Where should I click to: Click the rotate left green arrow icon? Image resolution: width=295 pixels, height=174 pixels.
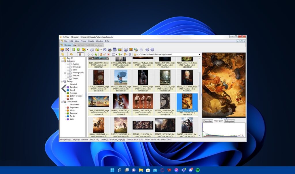tap(73, 49)
